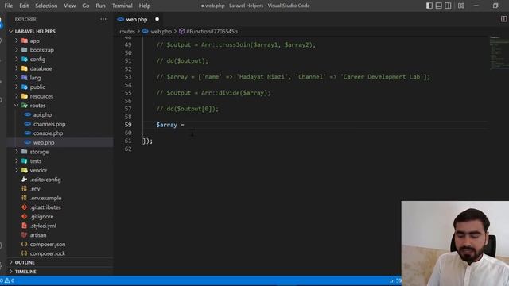
Task: Open the Go menu
Action: pos(86,6)
